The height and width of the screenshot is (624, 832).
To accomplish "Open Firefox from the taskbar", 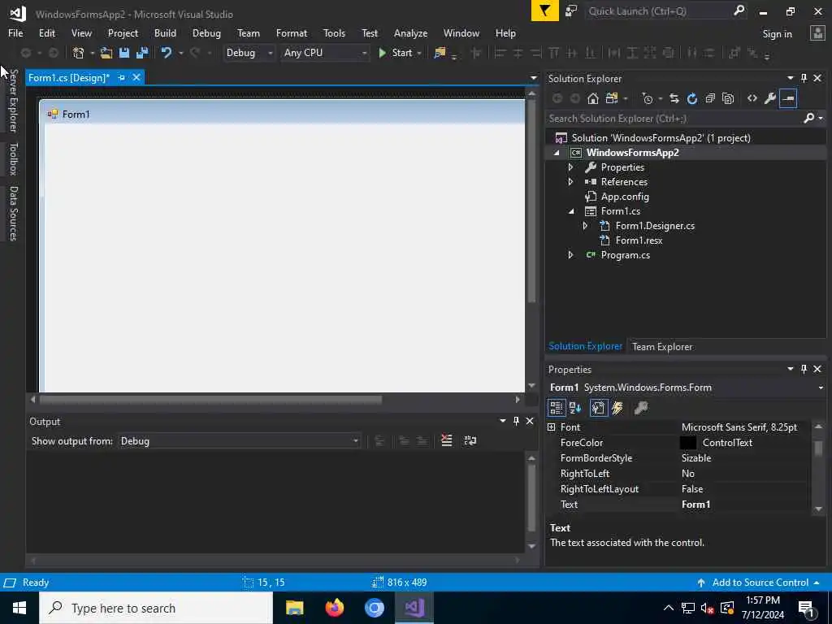I will [334, 608].
